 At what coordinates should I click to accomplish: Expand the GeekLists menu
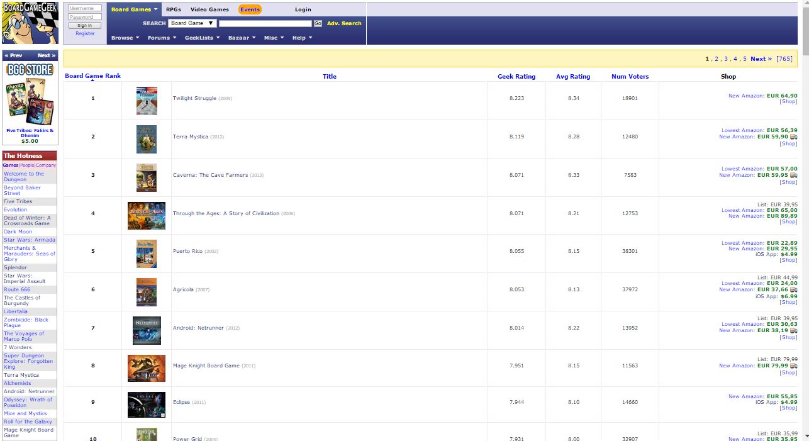pyautogui.click(x=201, y=38)
